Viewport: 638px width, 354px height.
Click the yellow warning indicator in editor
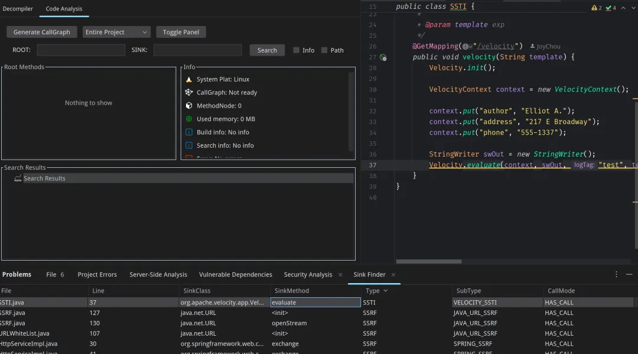coord(594,8)
